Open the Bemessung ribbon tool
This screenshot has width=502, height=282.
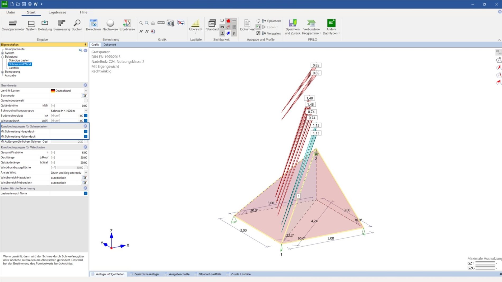(62, 25)
